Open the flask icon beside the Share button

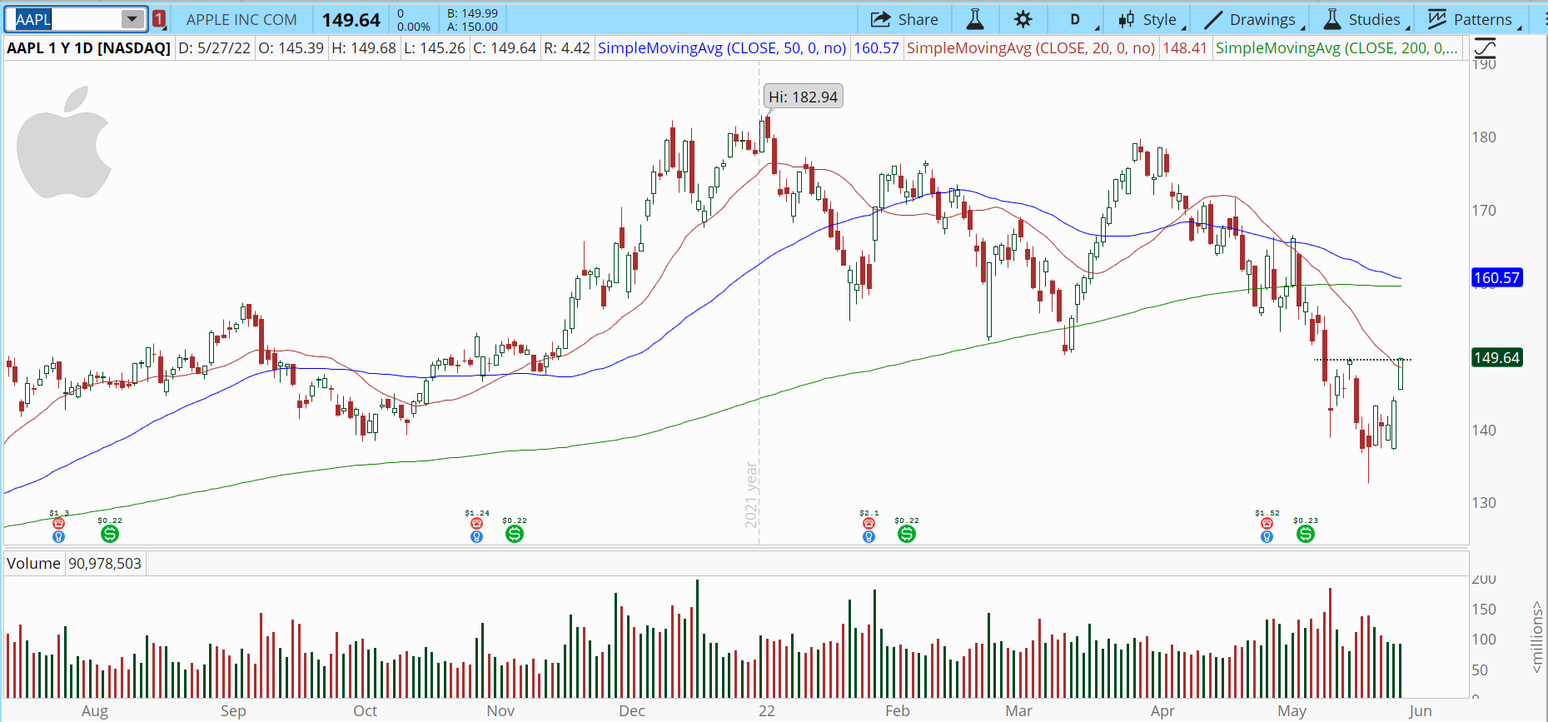(x=975, y=19)
